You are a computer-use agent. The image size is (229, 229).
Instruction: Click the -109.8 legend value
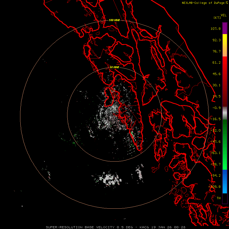point(215,187)
